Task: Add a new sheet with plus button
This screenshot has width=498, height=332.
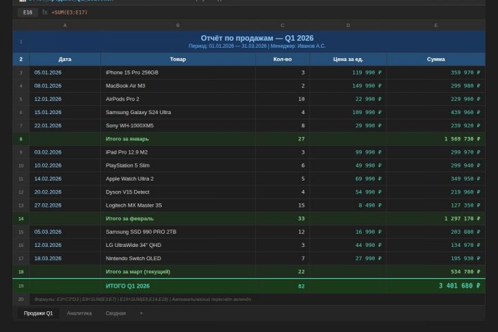Action: pyautogui.click(x=141, y=313)
